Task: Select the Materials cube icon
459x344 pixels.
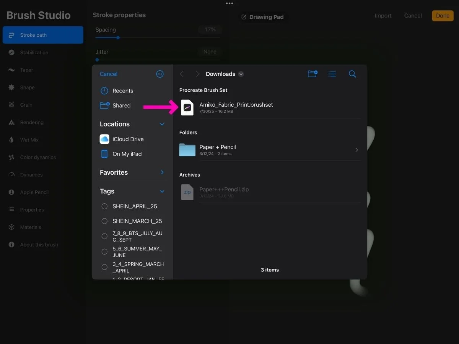Action: [11, 227]
